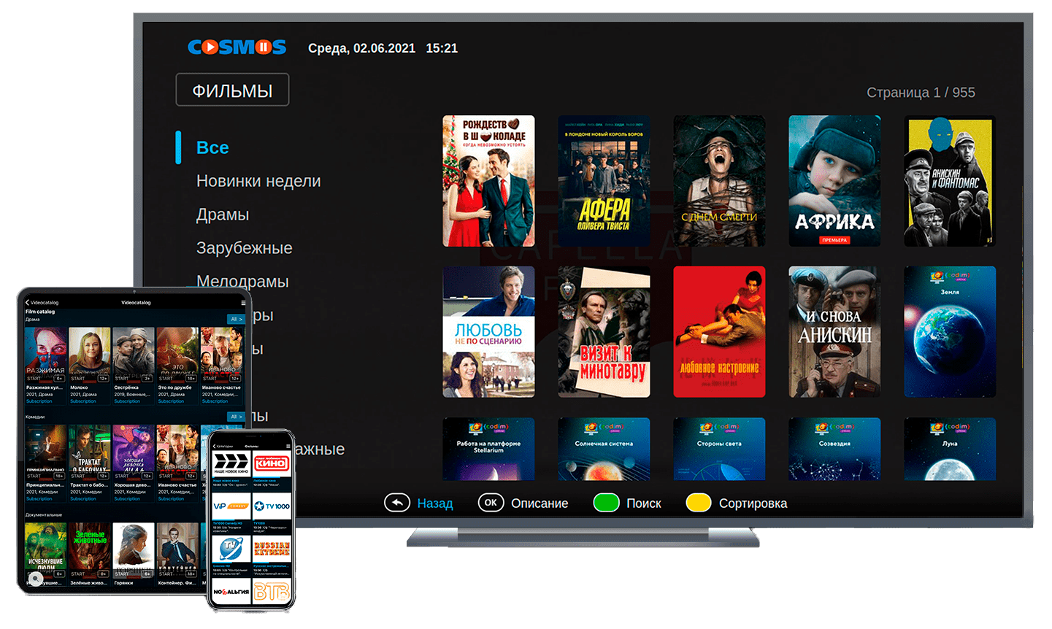The width and height of the screenshot is (1052, 629).
Task: Show all Комедии films on tablet
Action: click(x=235, y=417)
